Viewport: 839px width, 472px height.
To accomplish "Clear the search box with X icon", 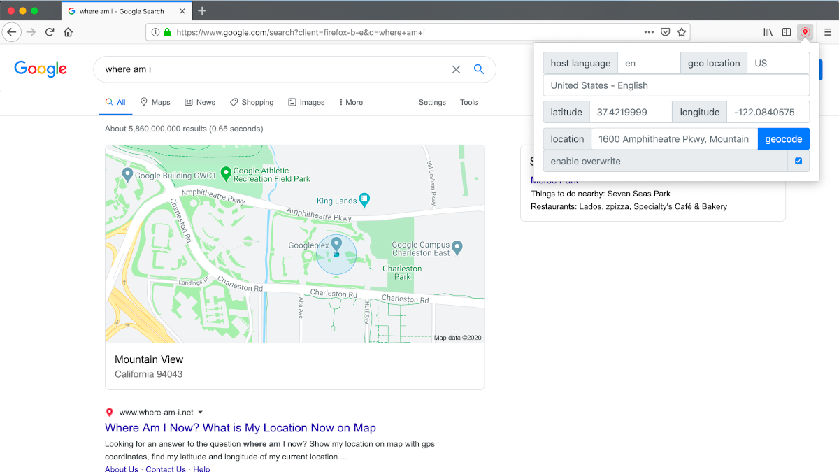I will (456, 69).
